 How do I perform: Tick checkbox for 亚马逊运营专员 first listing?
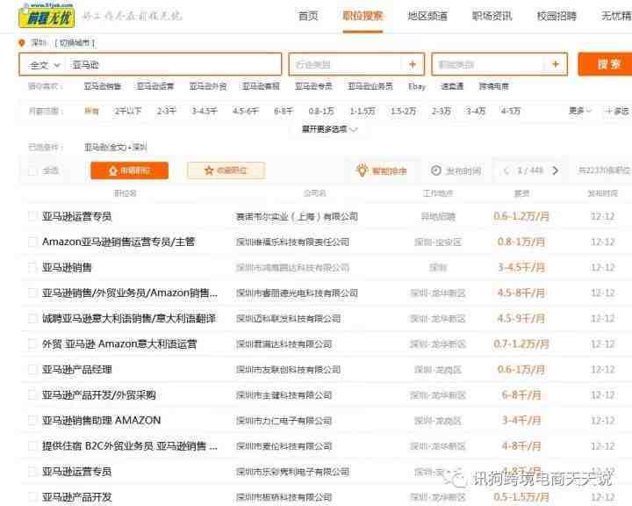point(32,216)
